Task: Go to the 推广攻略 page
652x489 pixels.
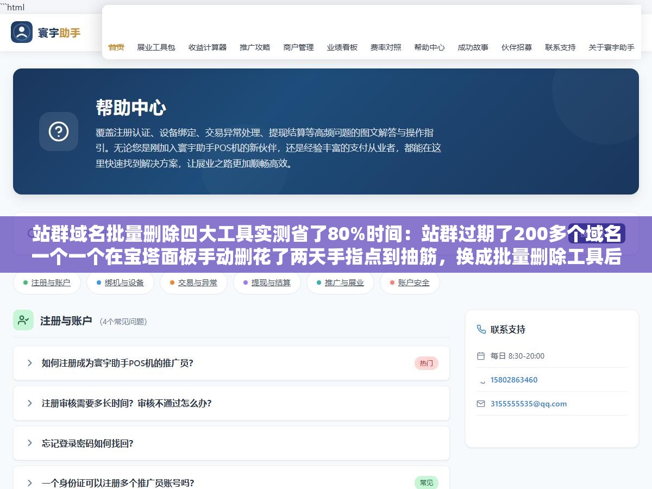Action: point(255,47)
